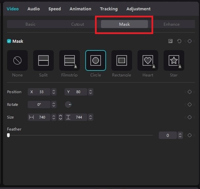Add keyframe for Size row

pyautogui.click(x=190, y=117)
